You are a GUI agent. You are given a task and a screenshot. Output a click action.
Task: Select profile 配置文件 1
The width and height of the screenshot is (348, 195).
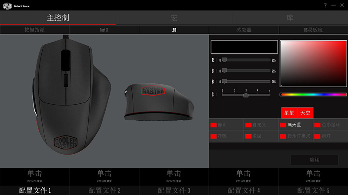tap(35, 190)
